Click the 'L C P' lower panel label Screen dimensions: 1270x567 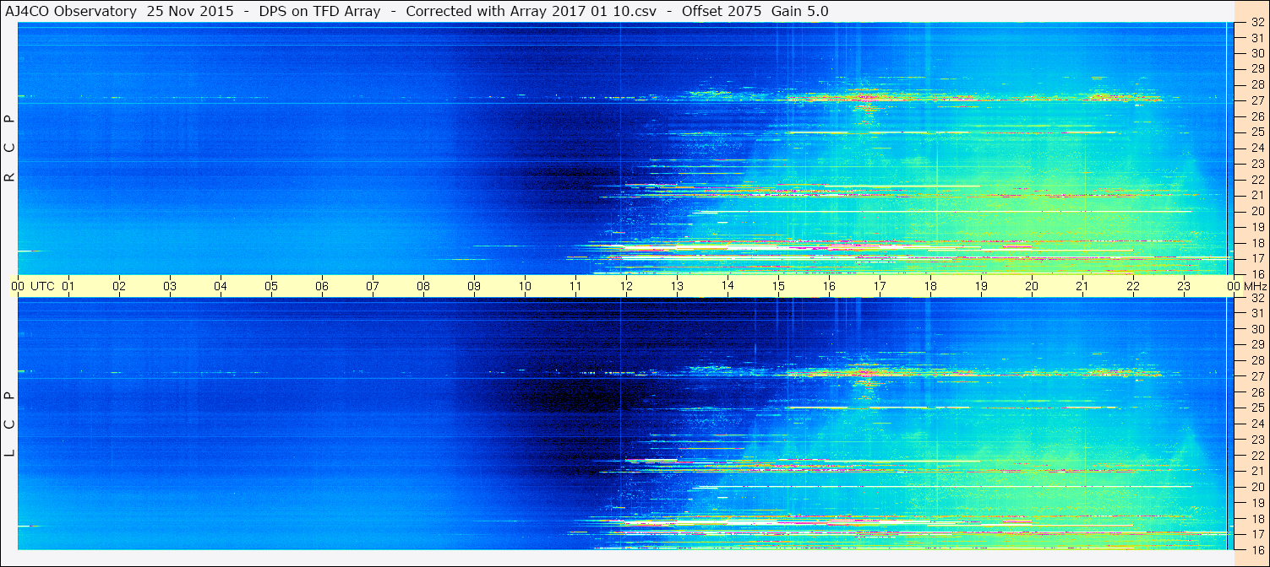tap(10, 424)
